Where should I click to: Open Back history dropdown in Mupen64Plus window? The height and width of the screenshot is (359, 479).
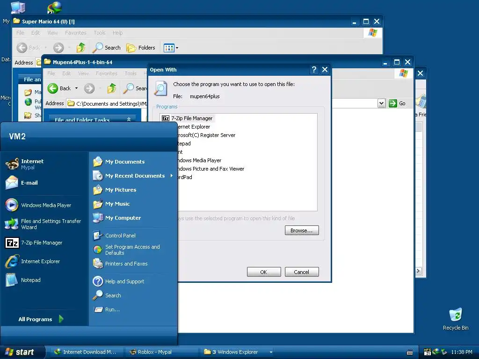click(76, 88)
